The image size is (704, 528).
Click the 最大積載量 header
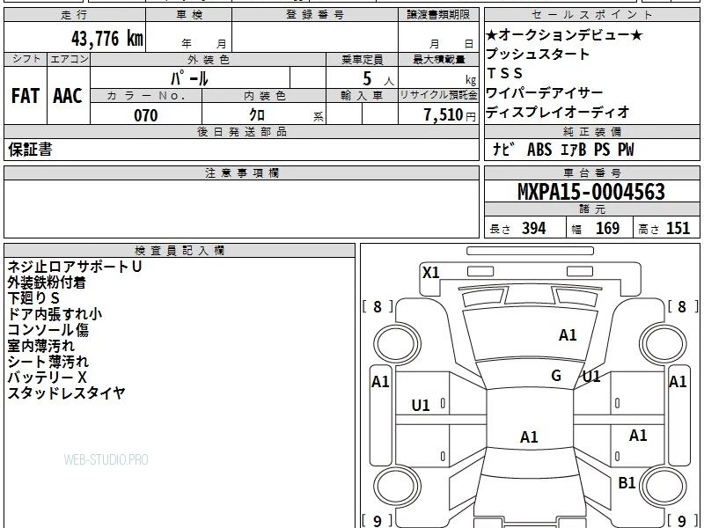click(x=438, y=59)
